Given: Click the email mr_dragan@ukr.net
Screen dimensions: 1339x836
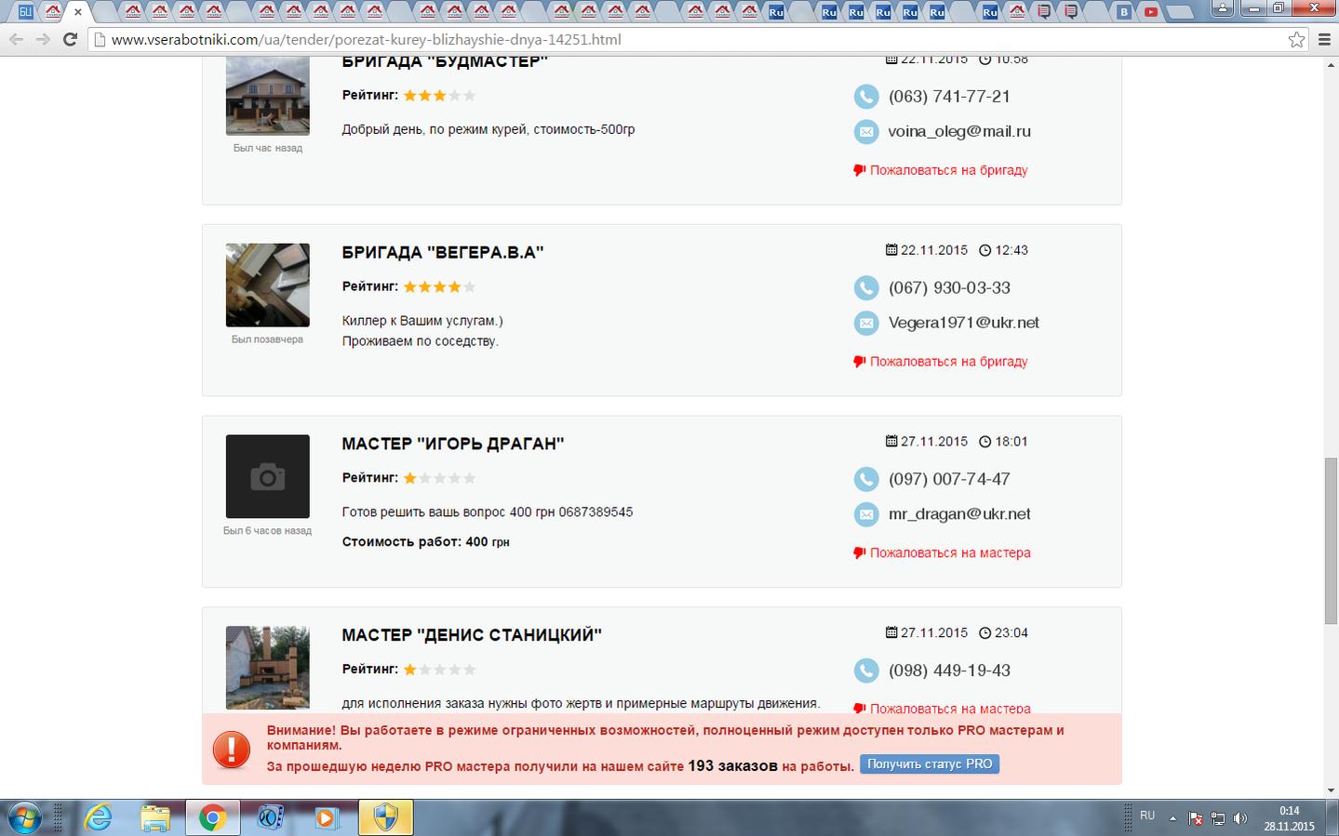Looking at the screenshot, I should (959, 514).
